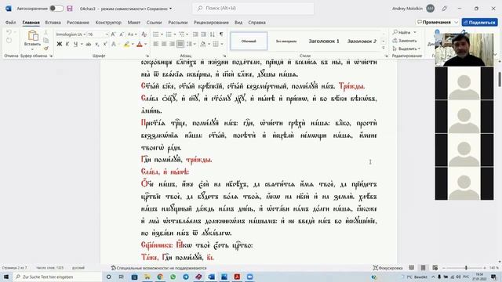The height and width of the screenshot is (282, 502).
Task: Toggle strikethrough formatting (ab)
Action: [89, 44]
